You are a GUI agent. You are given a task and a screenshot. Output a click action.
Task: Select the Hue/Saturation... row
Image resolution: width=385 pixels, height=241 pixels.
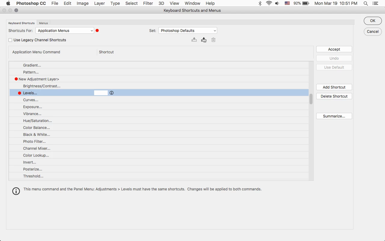[159, 120]
